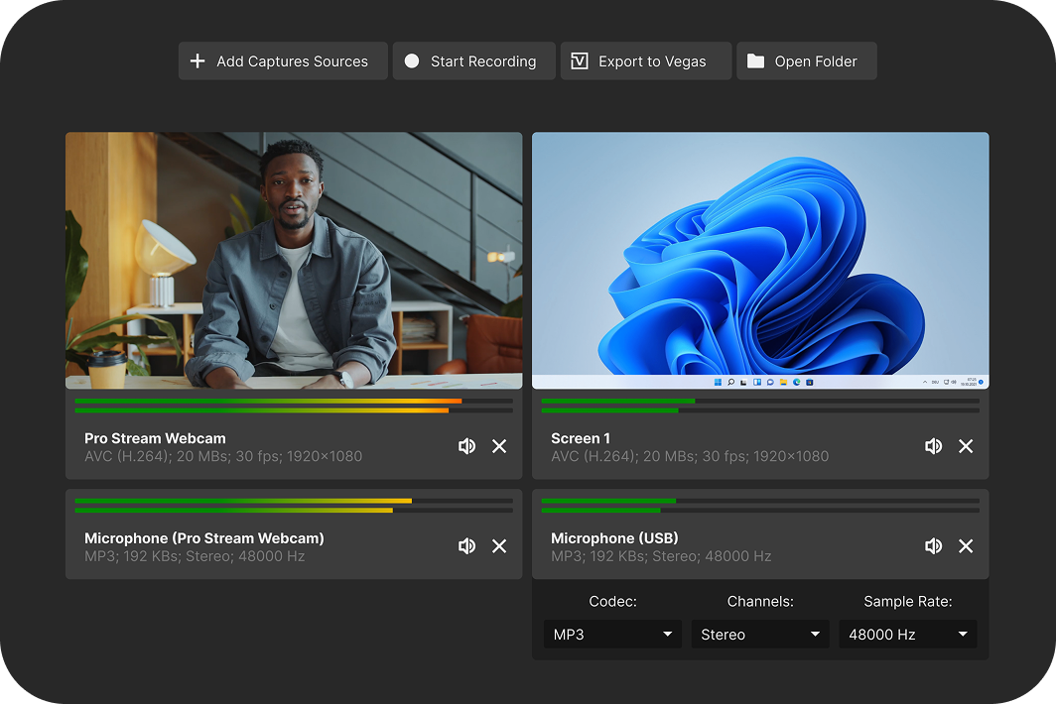Select the Screen 1 preview thumbnail
This screenshot has width=1056, height=704.
point(760,259)
